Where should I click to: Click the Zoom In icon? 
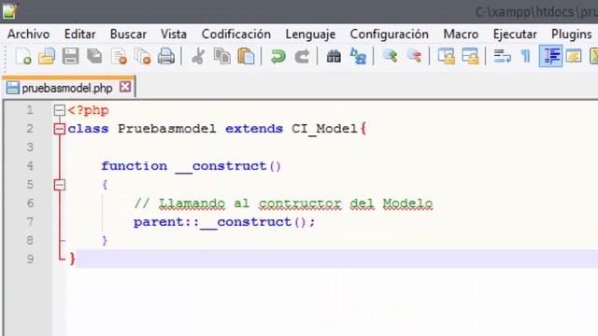pyautogui.click(x=390, y=56)
